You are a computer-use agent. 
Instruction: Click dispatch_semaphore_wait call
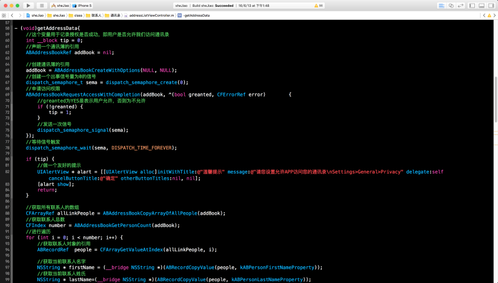point(59,148)
